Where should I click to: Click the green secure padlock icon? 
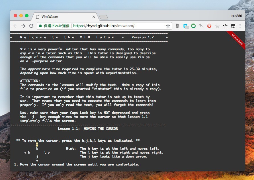40,26
